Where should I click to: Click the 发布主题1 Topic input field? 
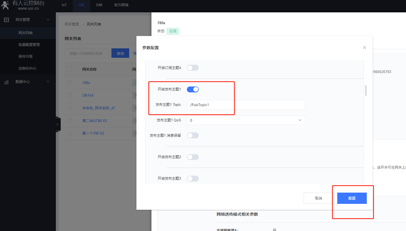coord(246,105)
